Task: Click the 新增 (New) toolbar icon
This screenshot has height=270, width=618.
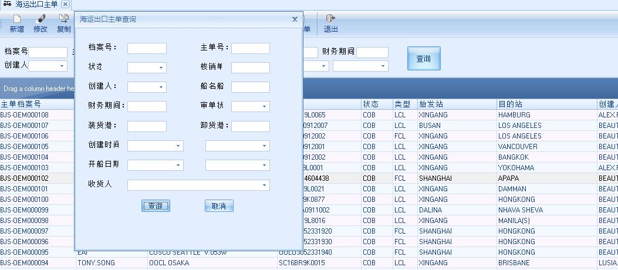Action: pos(17,23)
